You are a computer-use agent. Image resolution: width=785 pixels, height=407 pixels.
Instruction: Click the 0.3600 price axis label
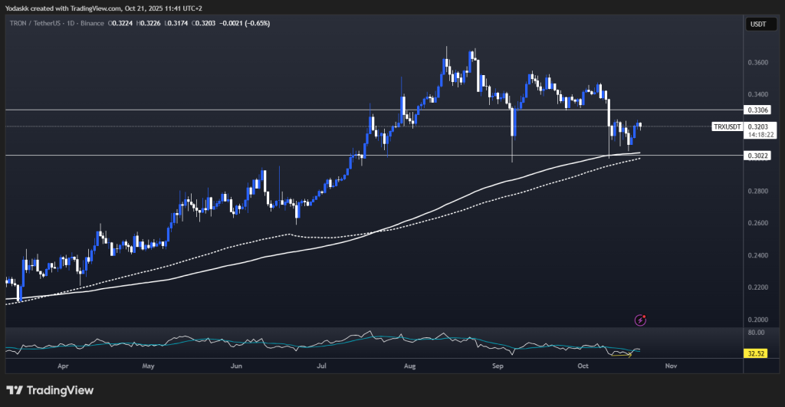[x=757, y=62]
